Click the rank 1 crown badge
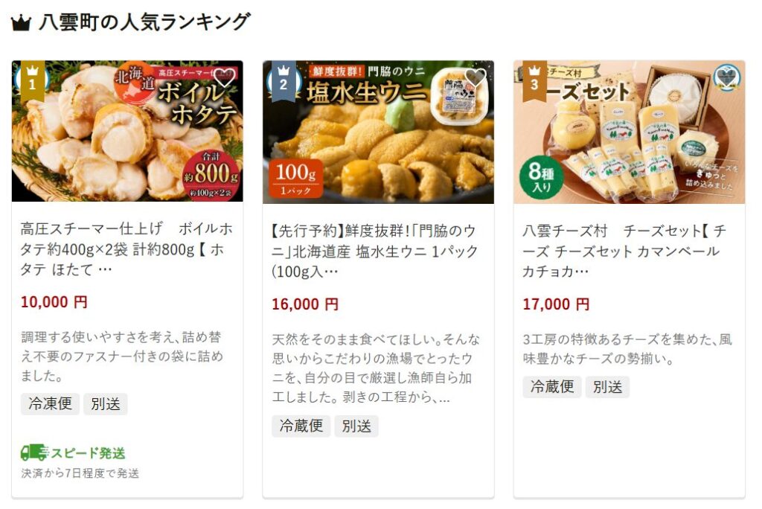762x509 pixels. point(33,80)
